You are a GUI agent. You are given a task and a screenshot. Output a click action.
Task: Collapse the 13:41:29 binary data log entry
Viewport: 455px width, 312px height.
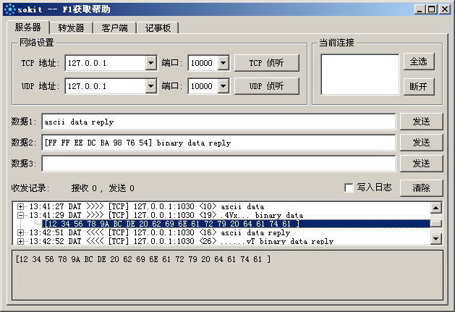(x=20, y=215)
